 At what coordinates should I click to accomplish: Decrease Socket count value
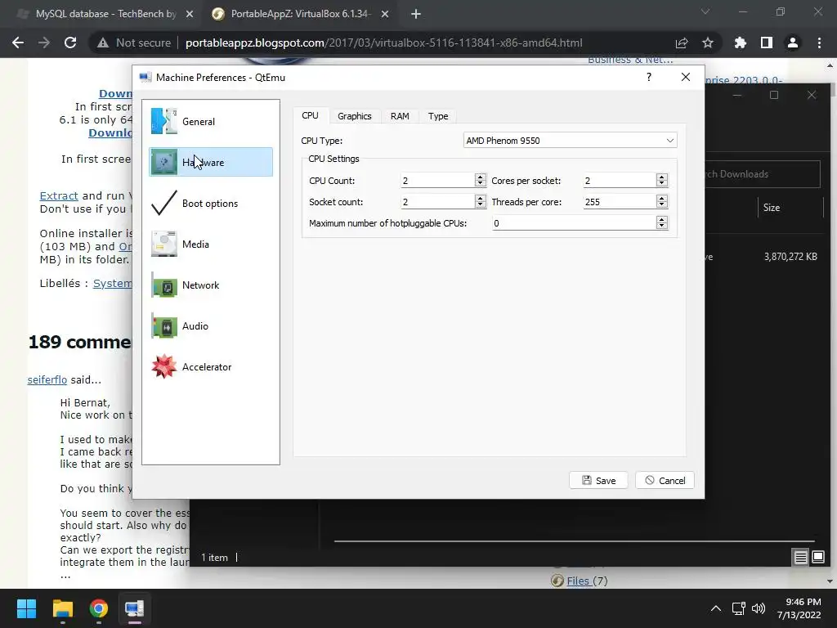click(x=481, y=205)
